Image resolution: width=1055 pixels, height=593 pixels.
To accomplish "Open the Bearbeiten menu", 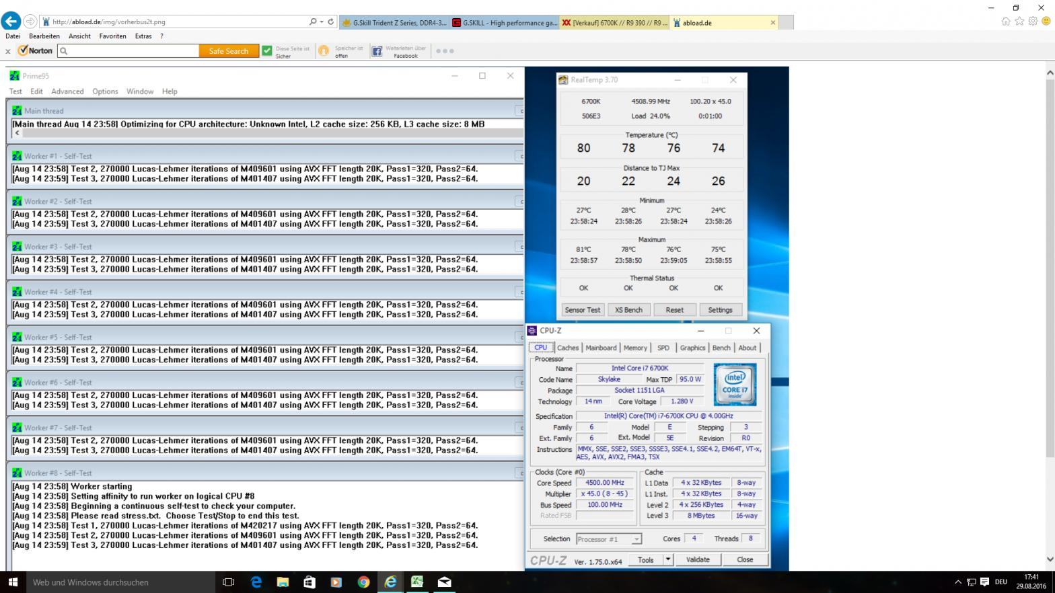I will [44, 36].
